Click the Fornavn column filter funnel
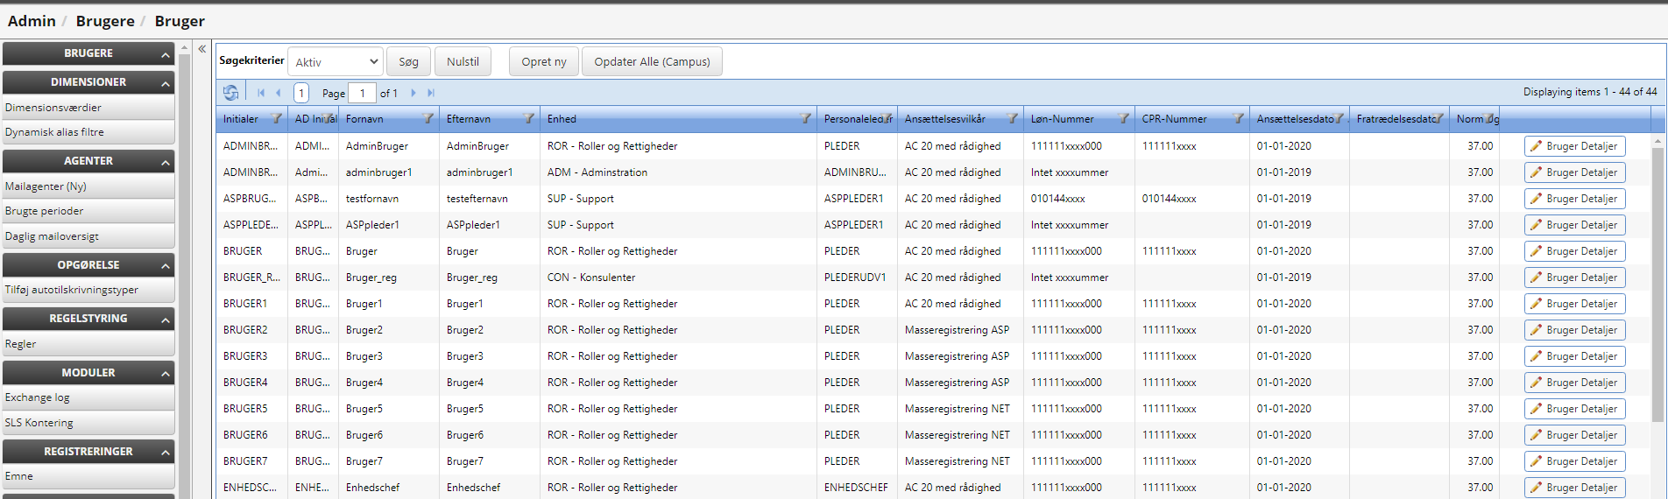 (428, 119)
